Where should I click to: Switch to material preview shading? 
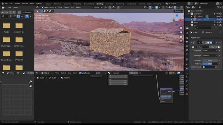tap(172, 7)
